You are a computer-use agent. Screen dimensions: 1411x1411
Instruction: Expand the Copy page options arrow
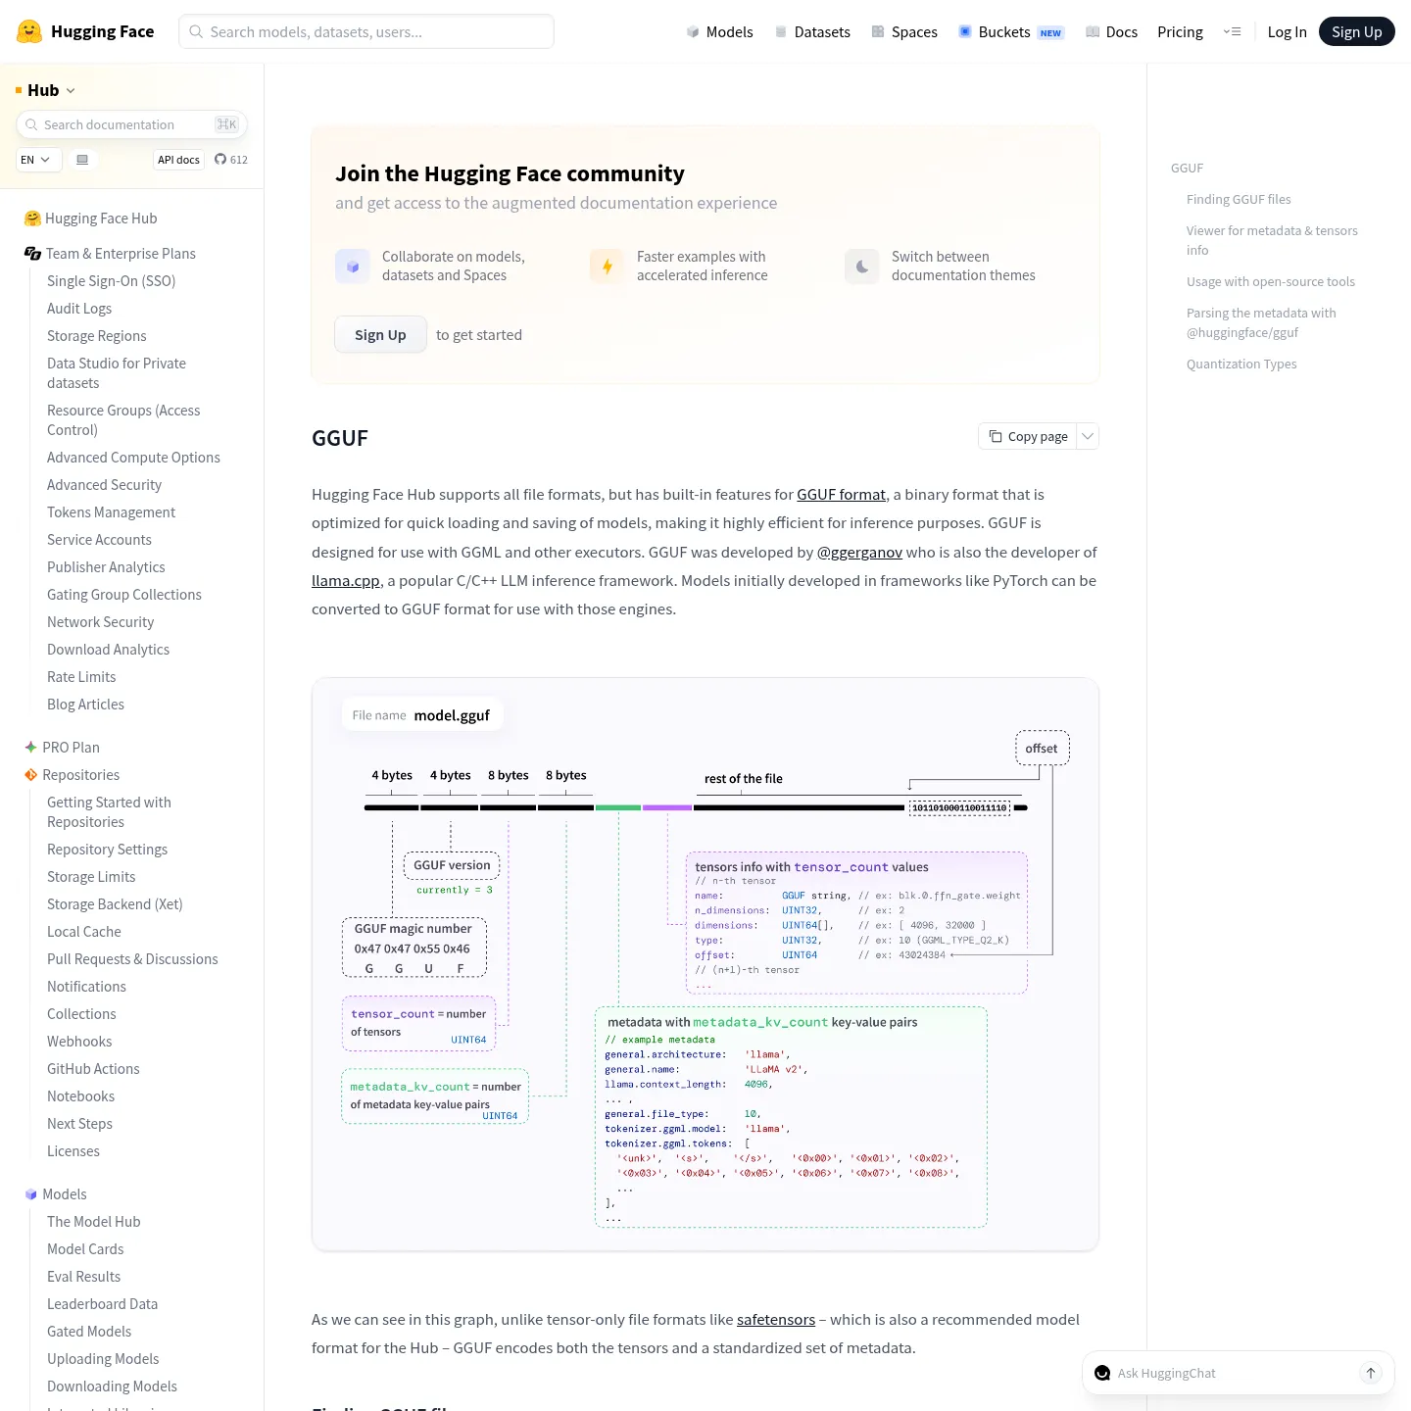1088,436
